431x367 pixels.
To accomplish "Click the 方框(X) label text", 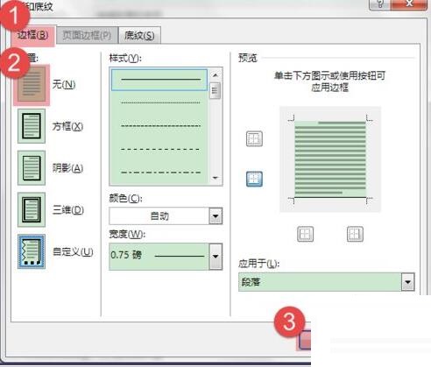I will (67, 126).
